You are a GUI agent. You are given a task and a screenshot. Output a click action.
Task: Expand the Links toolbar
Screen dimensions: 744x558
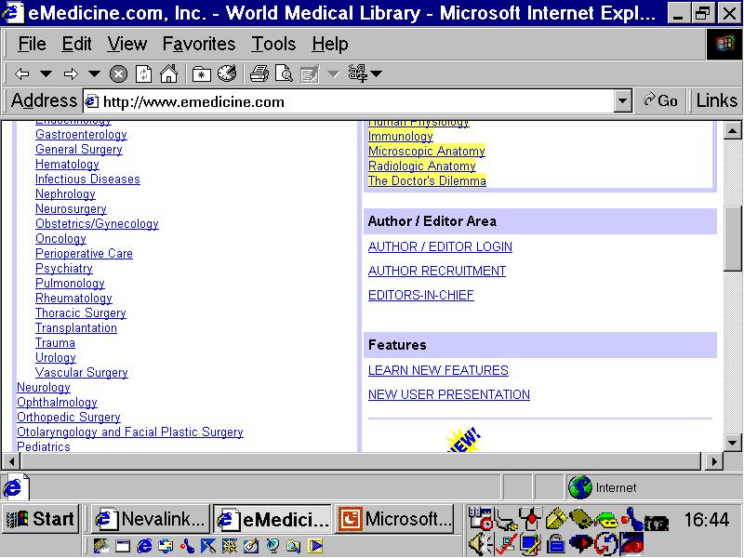coord(716,100)
